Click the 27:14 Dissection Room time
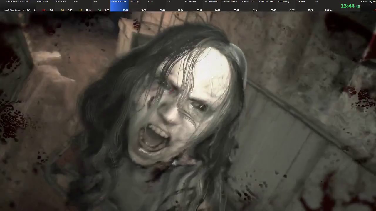The height and width of the screenshot is (211, 376). coord(255,10)
